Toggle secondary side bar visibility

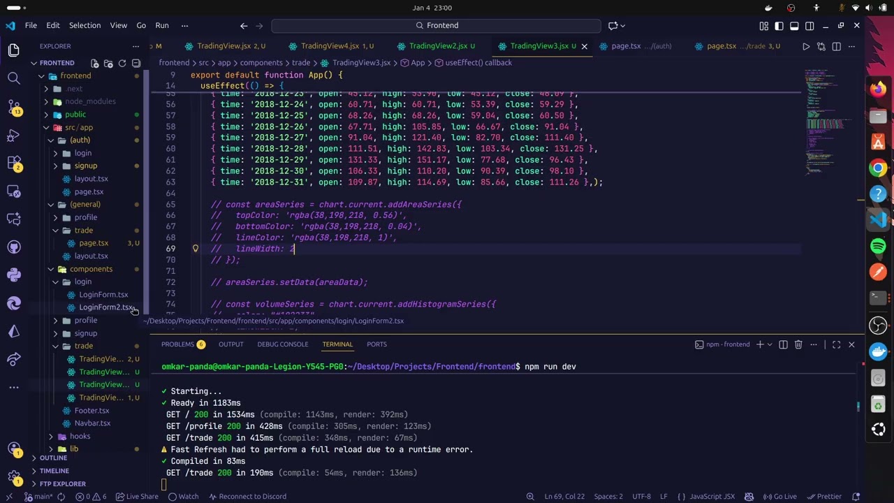pos(809,26)
